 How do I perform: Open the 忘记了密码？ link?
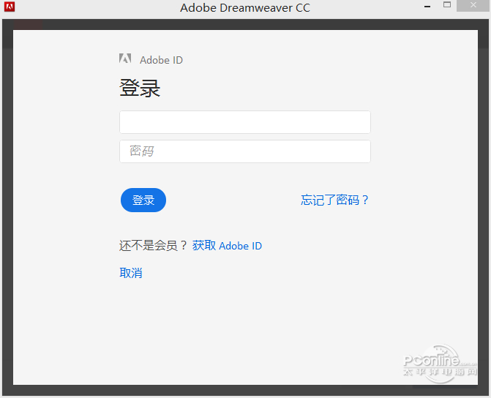coord(334,200)
